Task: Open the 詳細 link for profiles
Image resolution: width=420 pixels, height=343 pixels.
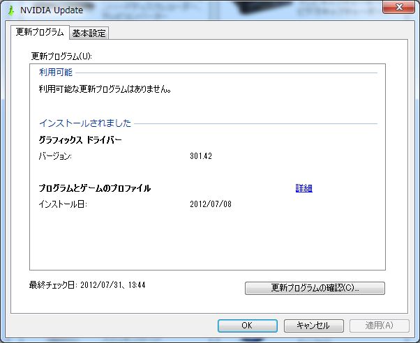Action: [303, 188]
